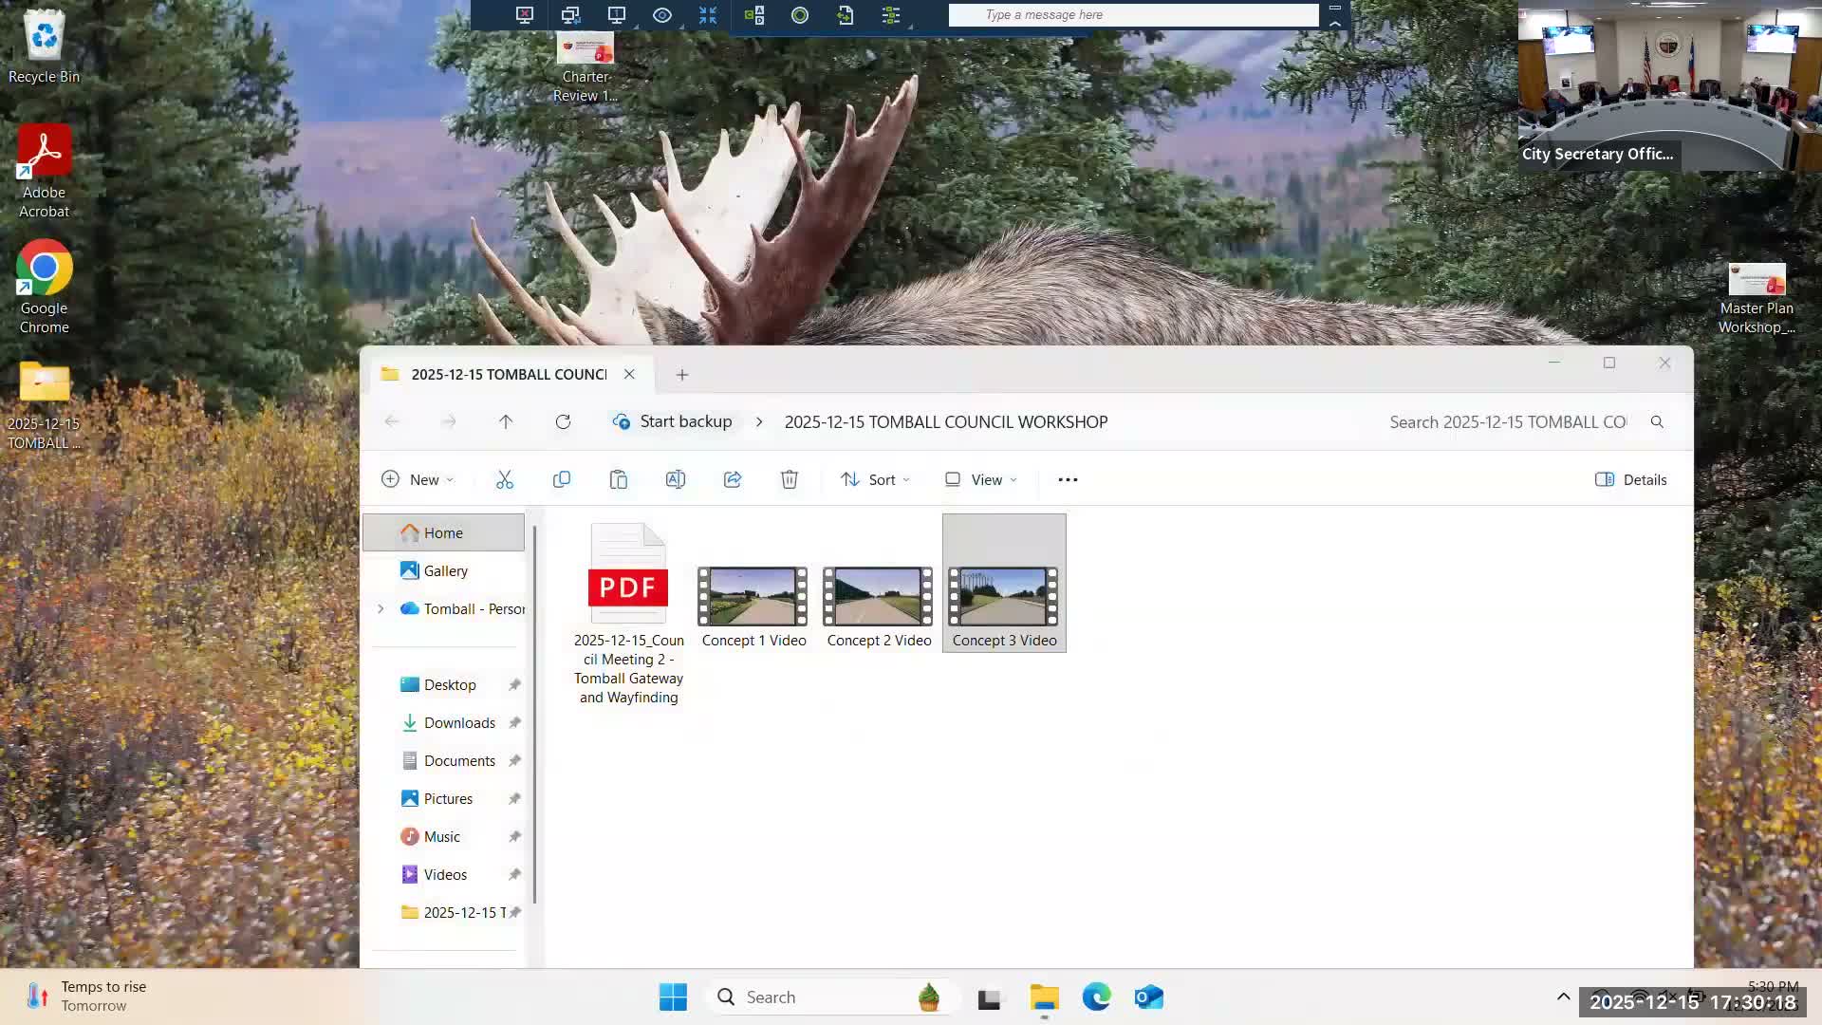Viewport: 1822px width, 1025px height.
Task: Select Downloads in navigation pane
Action: (x=459, y=722)
